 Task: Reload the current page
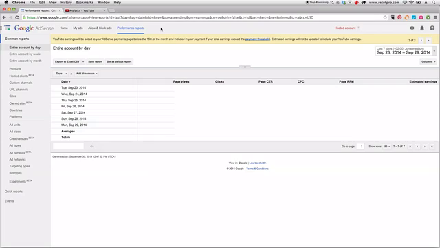[x=16, y=17]
